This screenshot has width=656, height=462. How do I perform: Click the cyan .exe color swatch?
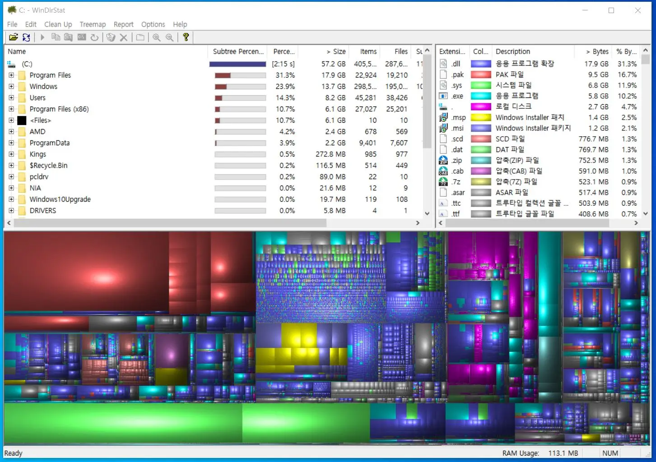pyautogui.click(x=481, y=96)
